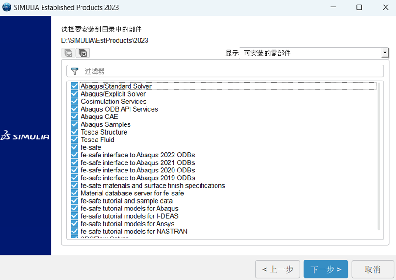This screenshot has height=280, width=396.
Task: Click the 下一步 button
Action: [x=325, y=269]
